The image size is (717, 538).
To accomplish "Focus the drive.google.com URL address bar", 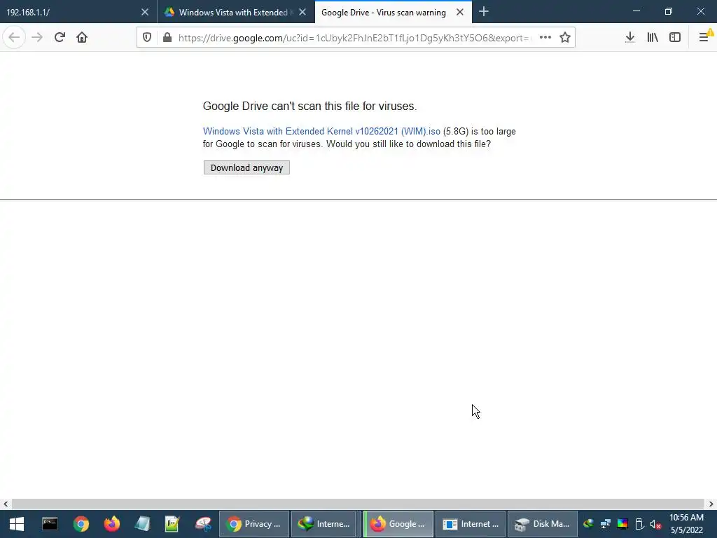I will [x=354, y=38].
